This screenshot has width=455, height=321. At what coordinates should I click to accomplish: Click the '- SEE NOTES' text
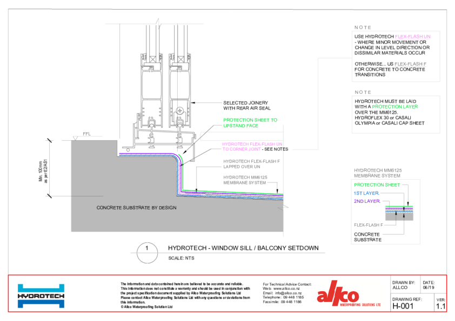coord(275,149)
